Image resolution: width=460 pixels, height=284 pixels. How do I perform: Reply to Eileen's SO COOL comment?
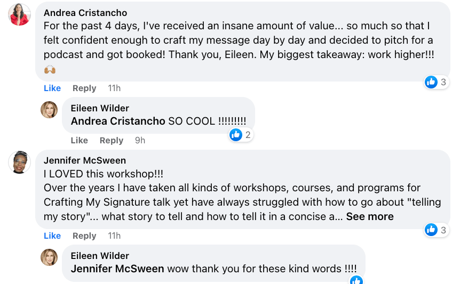(112, 140)
